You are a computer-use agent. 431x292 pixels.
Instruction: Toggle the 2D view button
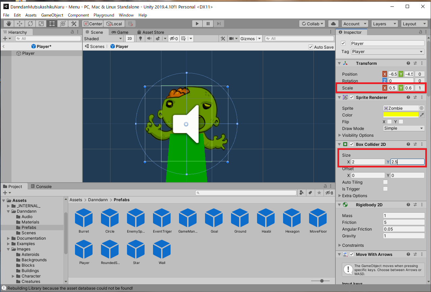click(130, 38)
